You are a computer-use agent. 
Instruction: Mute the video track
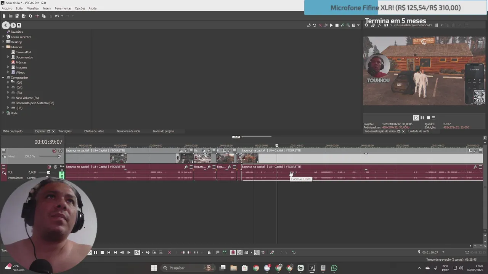click(x=54, y=151)
